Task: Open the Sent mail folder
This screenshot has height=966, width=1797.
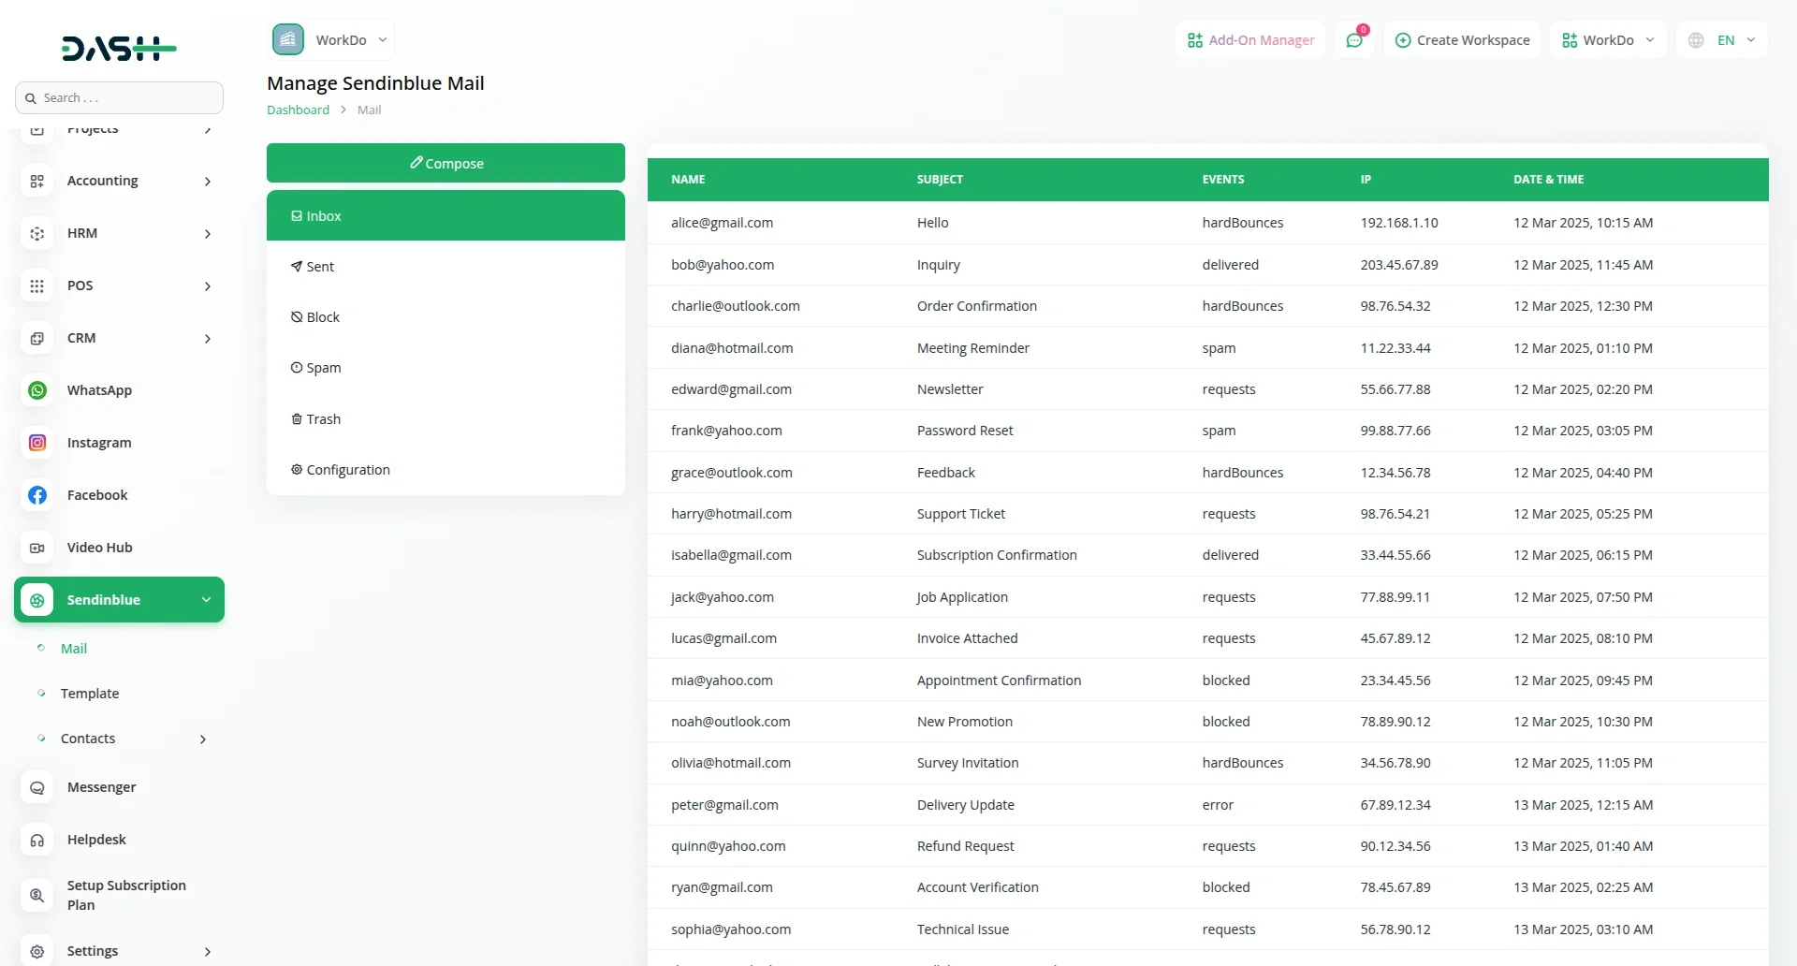Action: [319, 267]
